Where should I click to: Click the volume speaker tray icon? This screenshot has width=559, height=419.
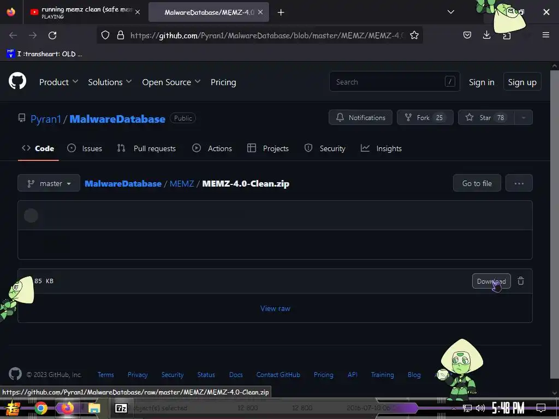coord(480,408)
